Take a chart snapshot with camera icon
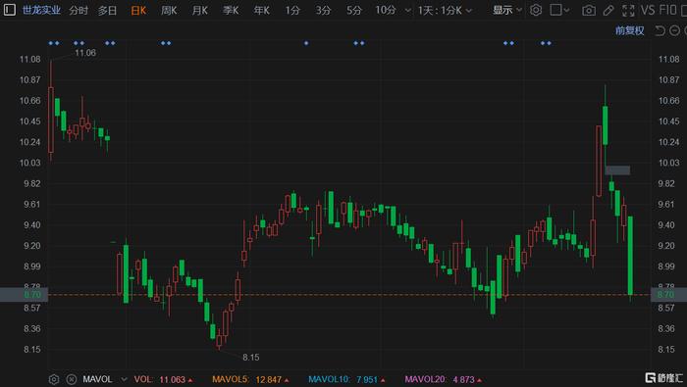Screen dimensions: 687x387 [x=589, y=11]
